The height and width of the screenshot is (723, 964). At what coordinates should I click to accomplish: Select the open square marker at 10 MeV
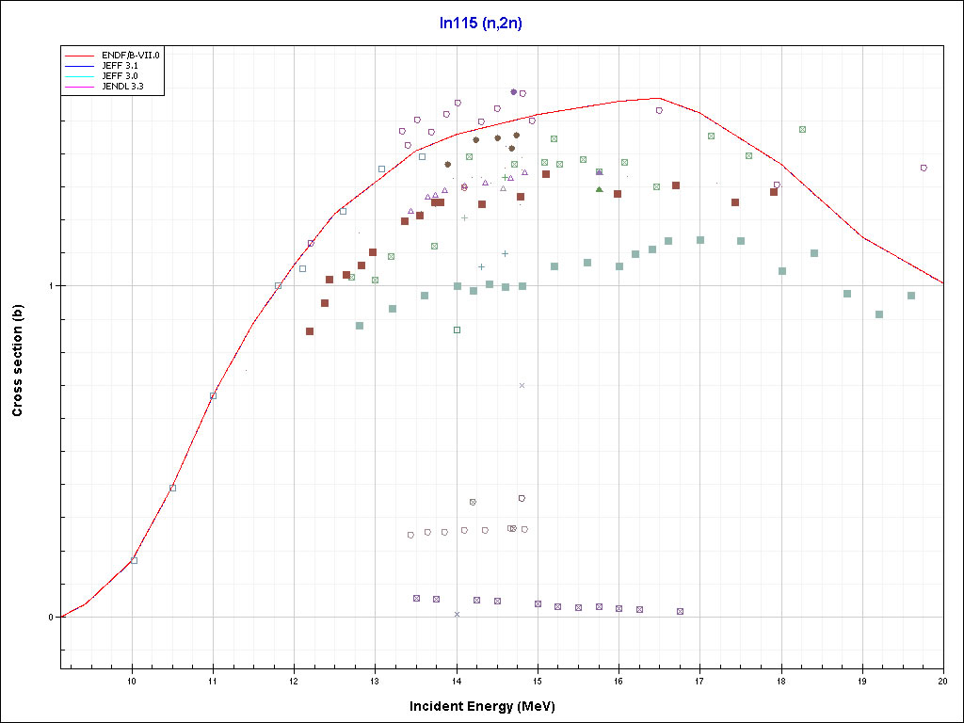(x=134, y=560)
